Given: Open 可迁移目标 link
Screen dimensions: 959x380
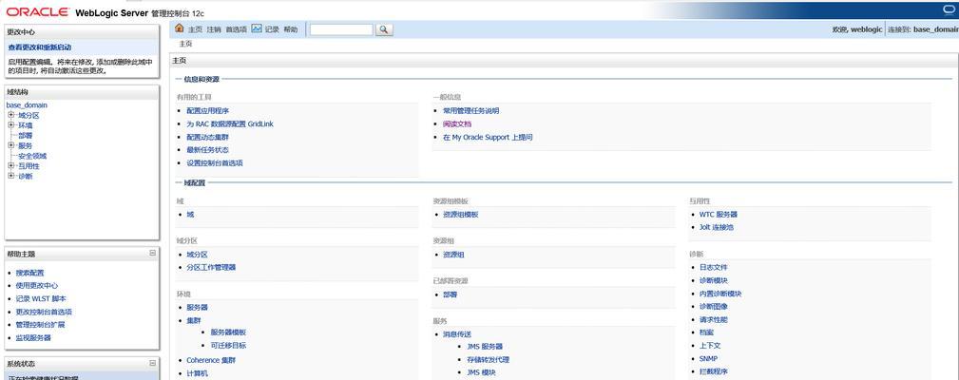Looking at the screenshot, I should [228, 345].
